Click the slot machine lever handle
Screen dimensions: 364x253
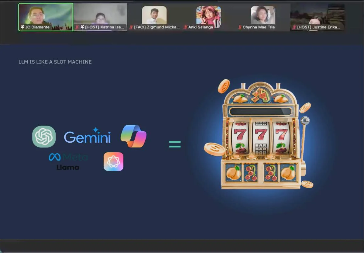pos(305,121)
